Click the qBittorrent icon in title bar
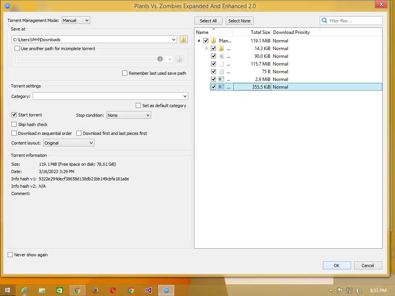The image size is (395, 296). [x=7, y=5]
